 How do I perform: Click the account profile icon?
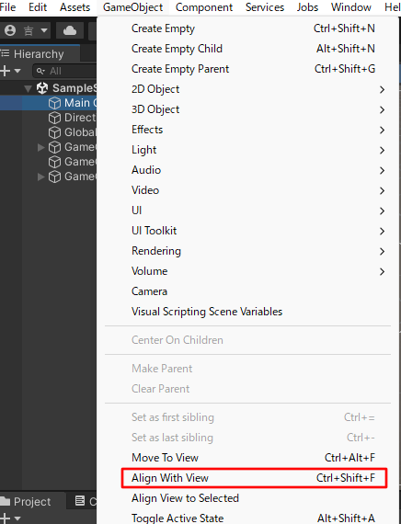10,30
